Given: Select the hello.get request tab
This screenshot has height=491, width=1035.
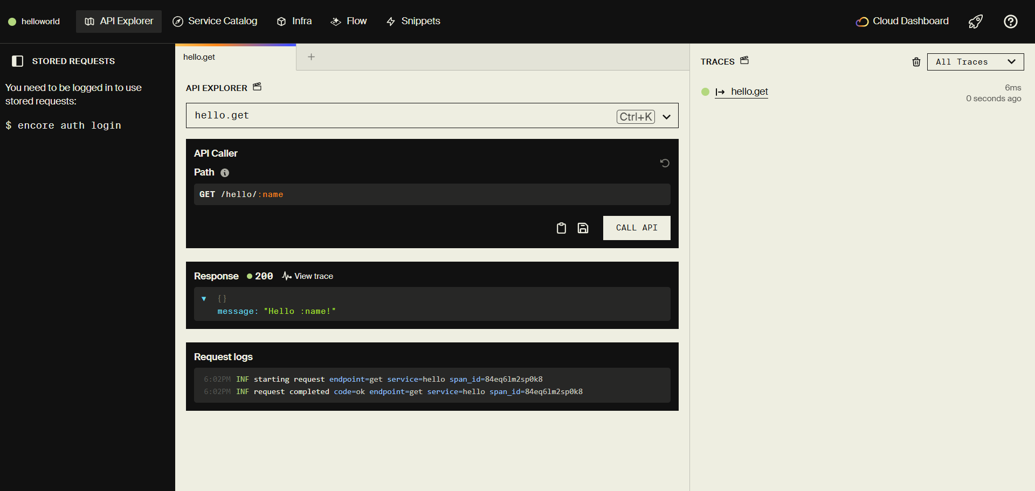Looking at the screenshot, I should click(236, 57).
